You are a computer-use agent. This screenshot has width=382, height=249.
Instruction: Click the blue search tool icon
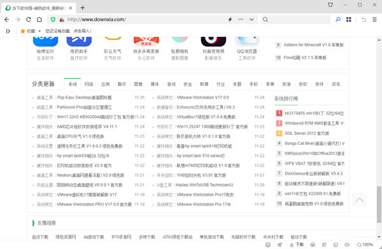(x=338, y=20)
